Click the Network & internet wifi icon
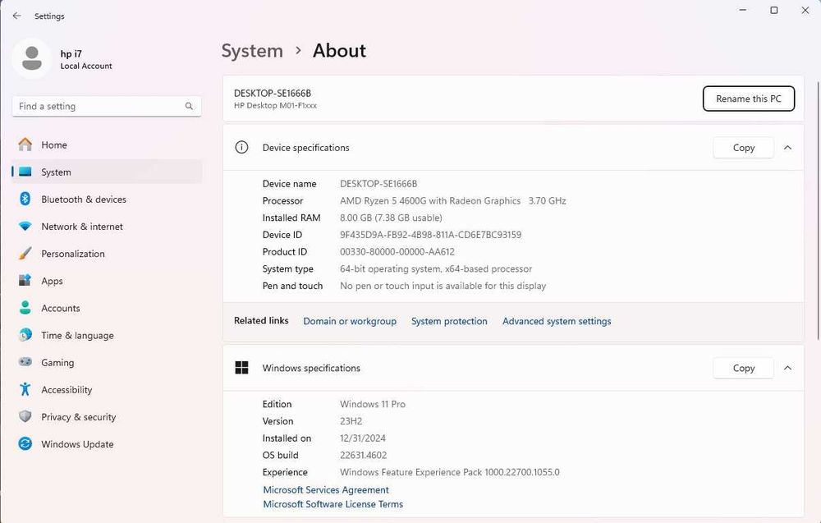Image resolution: width=821 pixels, height=523 pixels. (25, 227)
